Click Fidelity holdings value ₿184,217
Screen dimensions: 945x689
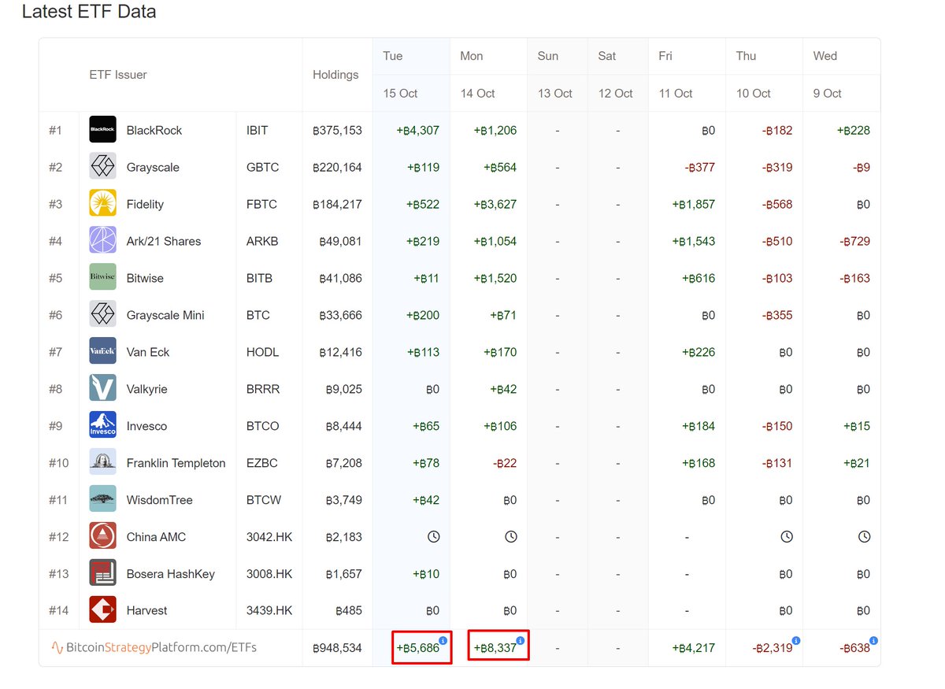[337, 204]
